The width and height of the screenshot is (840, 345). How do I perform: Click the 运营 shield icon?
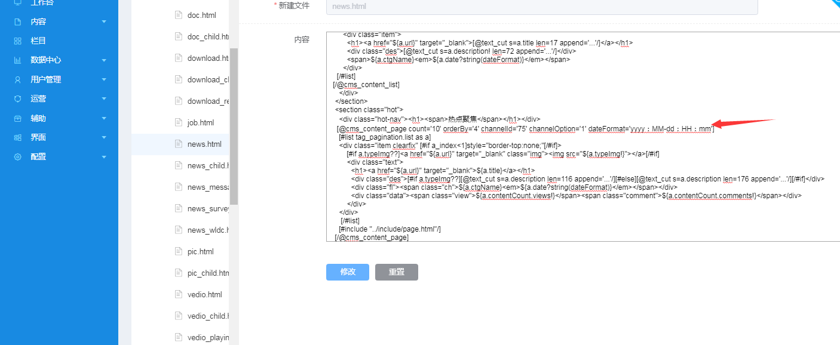click(x=18, y=99)
